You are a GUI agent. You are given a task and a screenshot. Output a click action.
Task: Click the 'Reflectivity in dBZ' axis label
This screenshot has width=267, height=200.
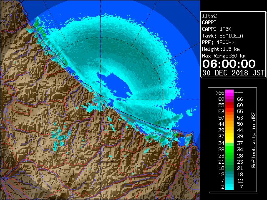click(254, 140)
